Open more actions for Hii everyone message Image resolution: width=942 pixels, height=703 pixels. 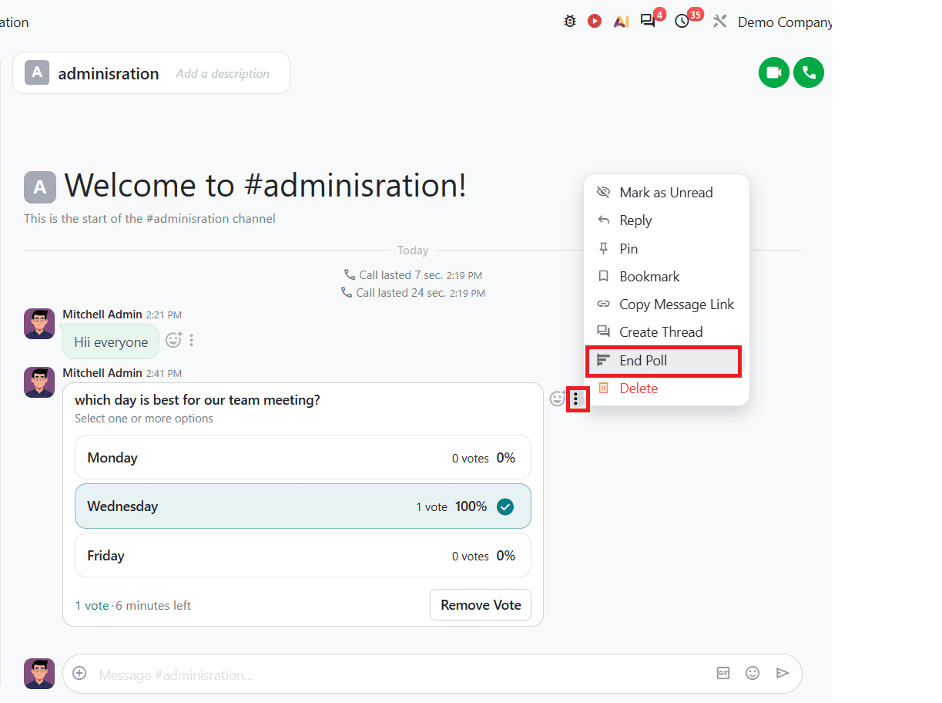coord(191,340)
